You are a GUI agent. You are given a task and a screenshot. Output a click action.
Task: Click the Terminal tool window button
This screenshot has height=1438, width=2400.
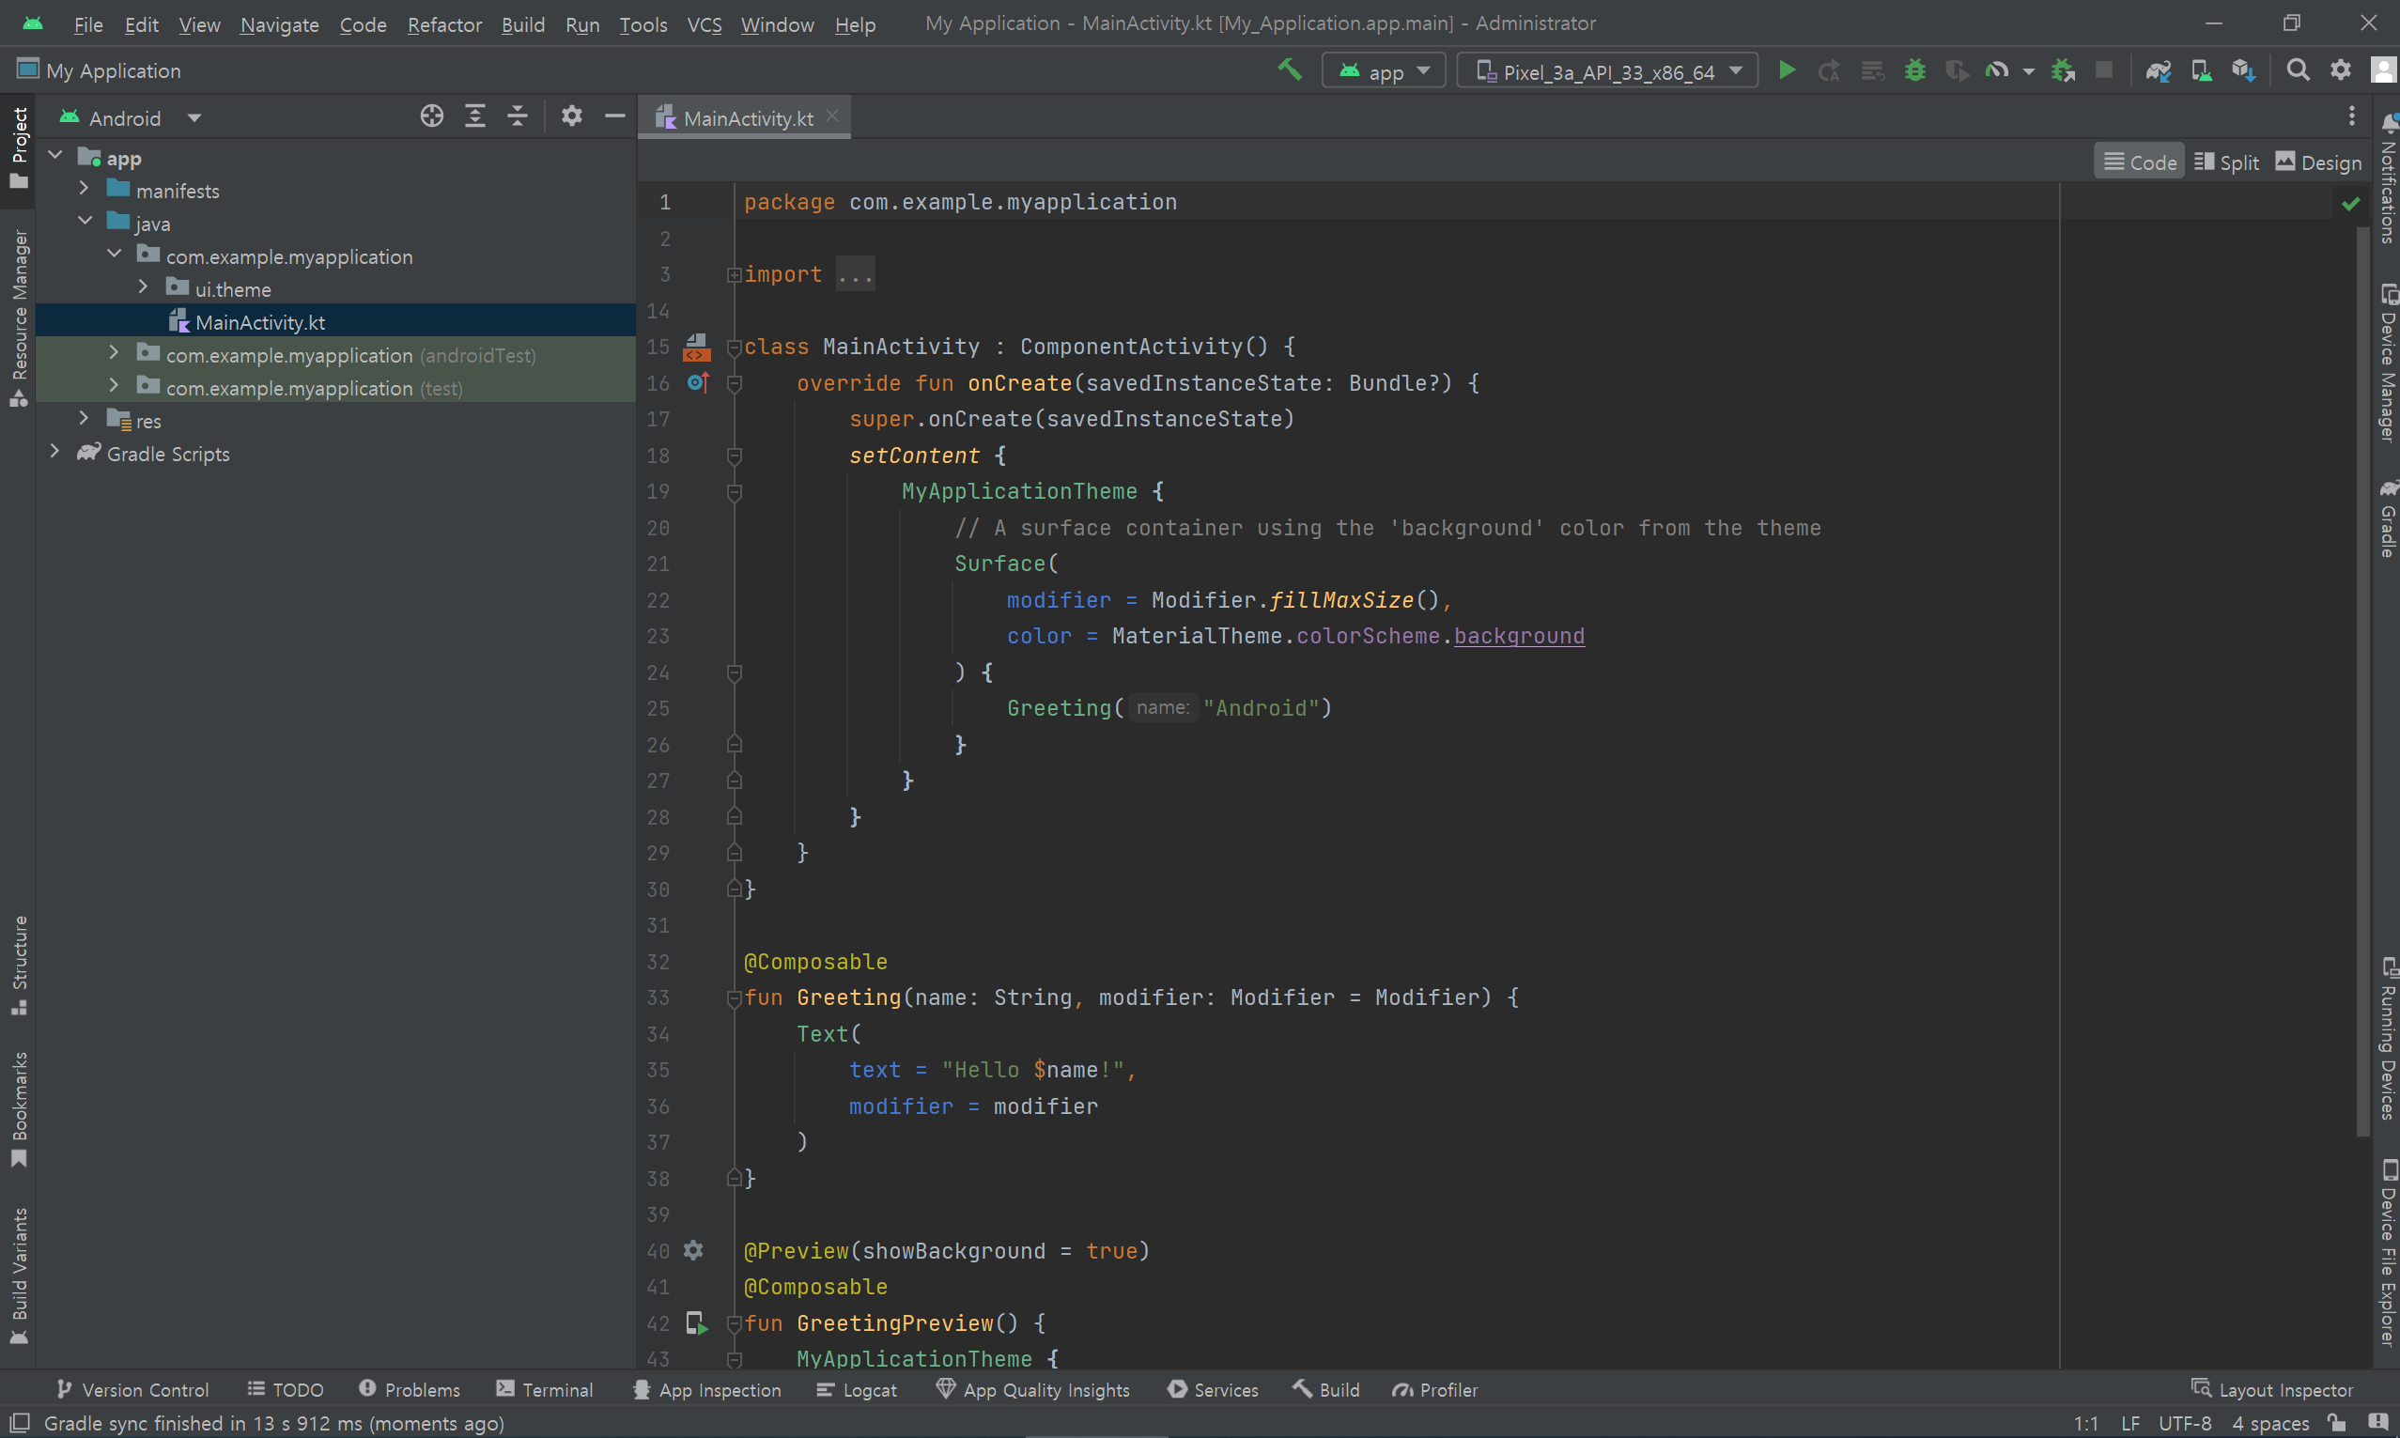tap(545, 1389)
